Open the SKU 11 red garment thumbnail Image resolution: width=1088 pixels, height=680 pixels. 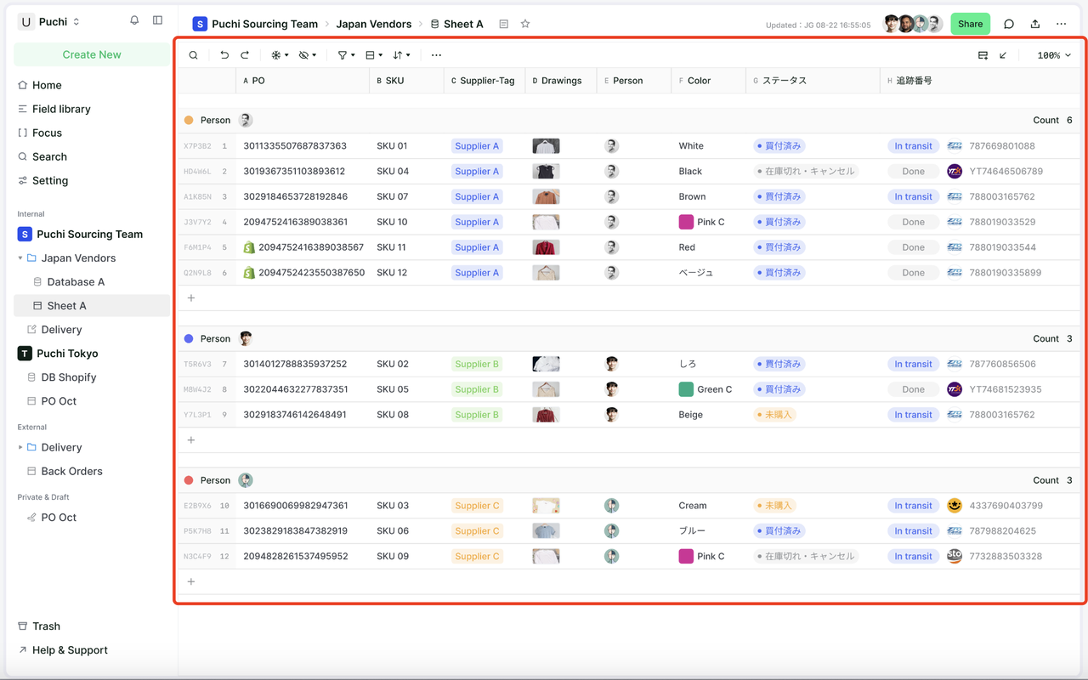tap(546, 247)
